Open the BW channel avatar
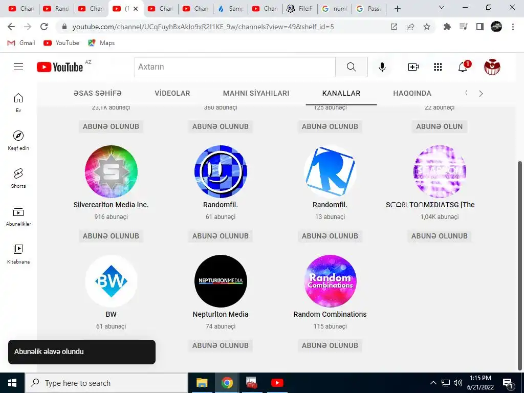The width and height of the screenshot is (524, 393). (x=111, y=281)
